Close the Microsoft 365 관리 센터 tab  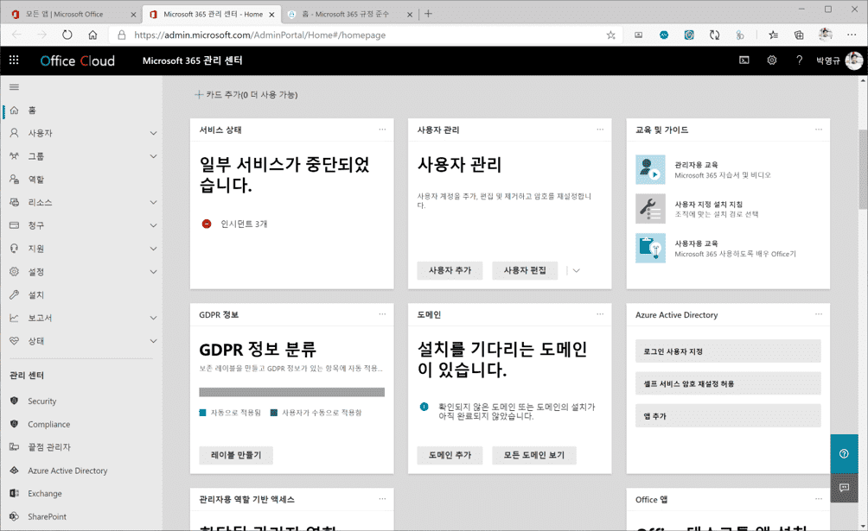click(271, 15)
